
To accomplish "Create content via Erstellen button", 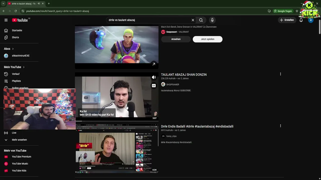I will click(287, 20).
